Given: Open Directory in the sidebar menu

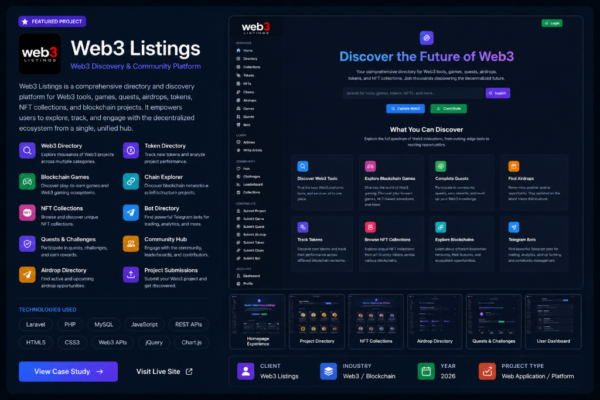Looking at the screenshot, I should tap(247, 59).
